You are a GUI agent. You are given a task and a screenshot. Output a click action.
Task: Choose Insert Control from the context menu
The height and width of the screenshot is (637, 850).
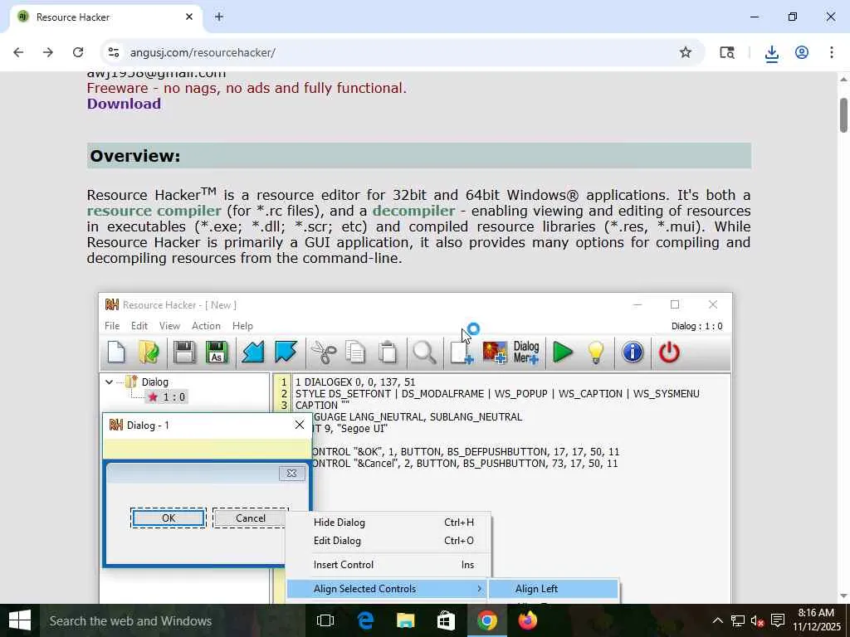[x=388, y=564]
